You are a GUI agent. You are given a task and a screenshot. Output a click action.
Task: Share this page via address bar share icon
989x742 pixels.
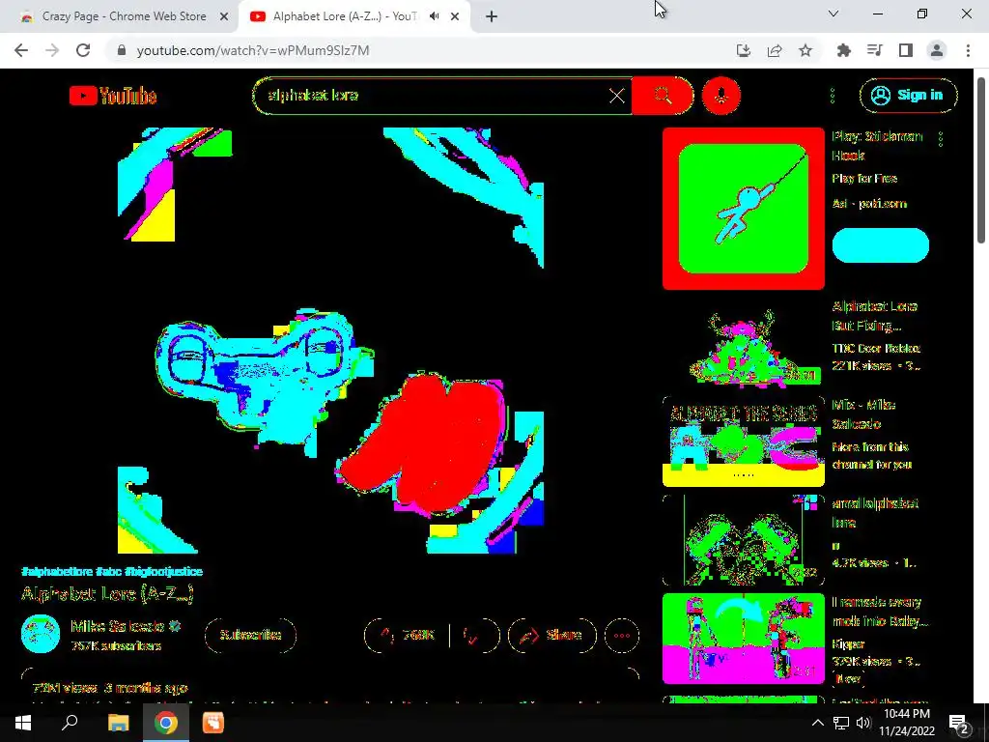(775, 50)
